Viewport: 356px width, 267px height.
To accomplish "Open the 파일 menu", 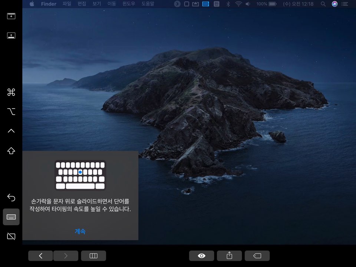I will 67,4.
